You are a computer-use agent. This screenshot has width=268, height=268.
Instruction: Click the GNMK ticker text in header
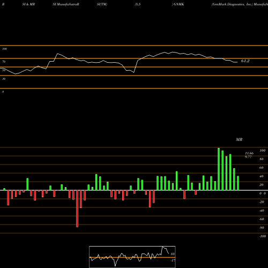point(178,4)
